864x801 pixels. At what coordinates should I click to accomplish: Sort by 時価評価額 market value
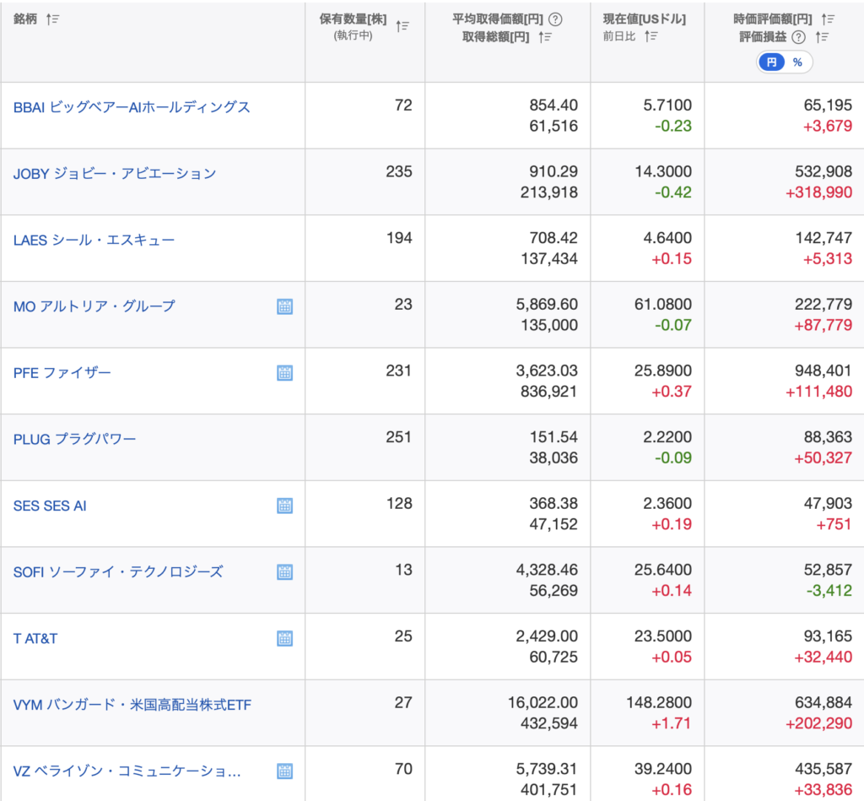828,19
